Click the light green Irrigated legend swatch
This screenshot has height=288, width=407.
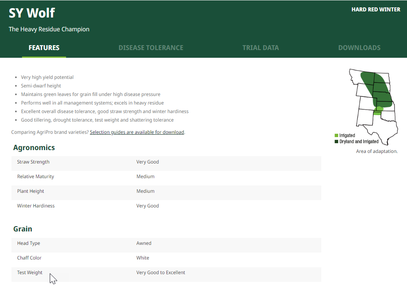(x=336, y=135)
